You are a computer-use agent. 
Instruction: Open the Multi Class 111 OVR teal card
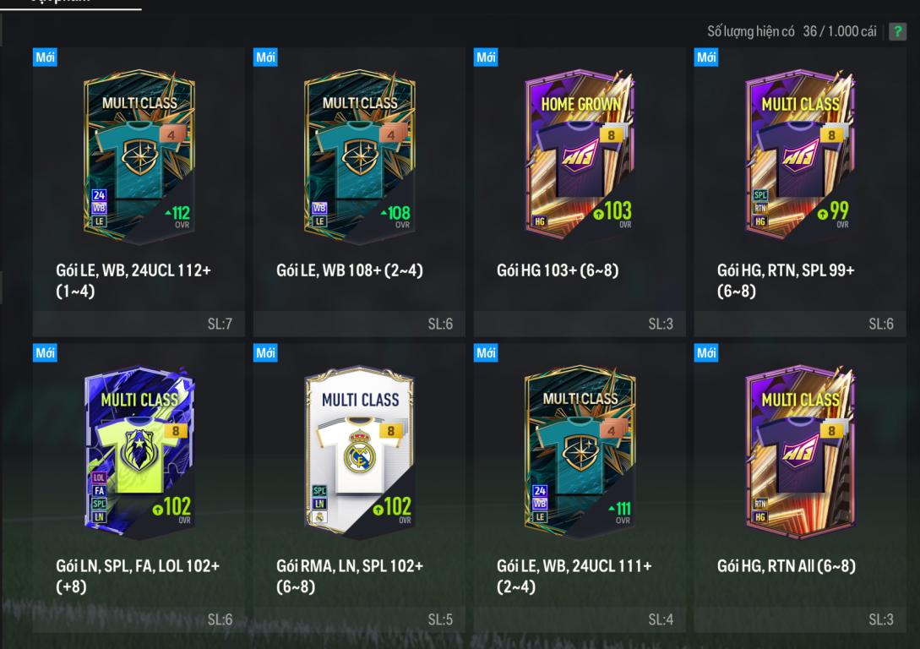click(x=580, y=452)
